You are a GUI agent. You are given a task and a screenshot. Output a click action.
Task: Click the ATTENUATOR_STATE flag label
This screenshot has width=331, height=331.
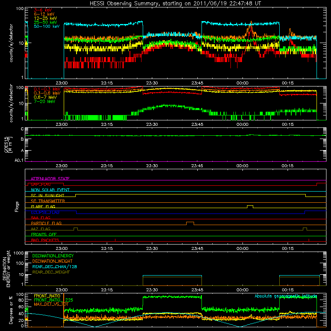(50, 179)
